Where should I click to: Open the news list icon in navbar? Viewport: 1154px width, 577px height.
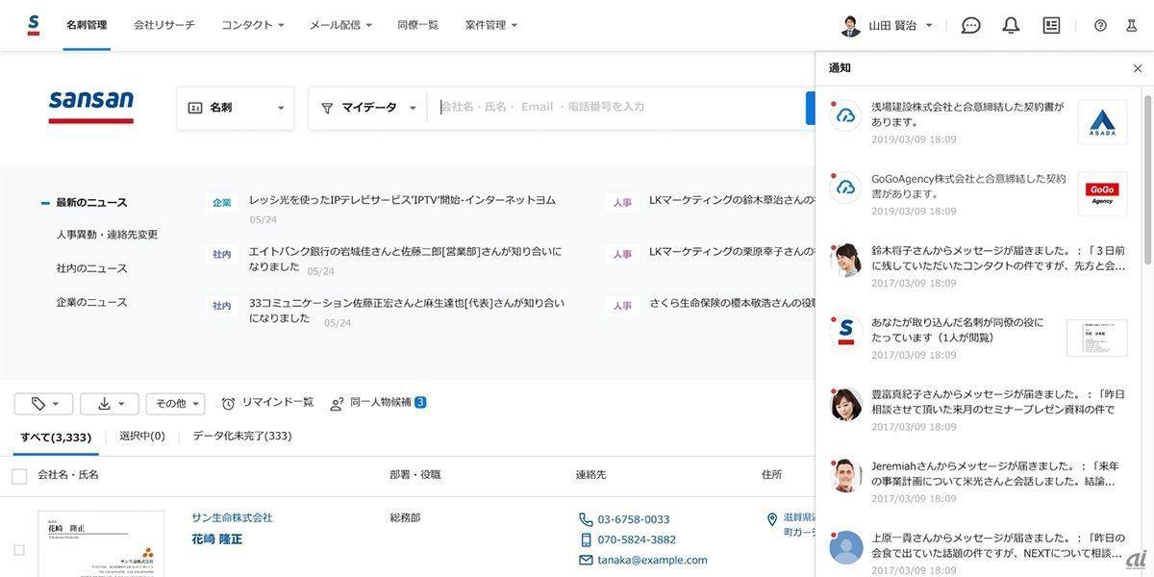click(x=1051, y=26)
